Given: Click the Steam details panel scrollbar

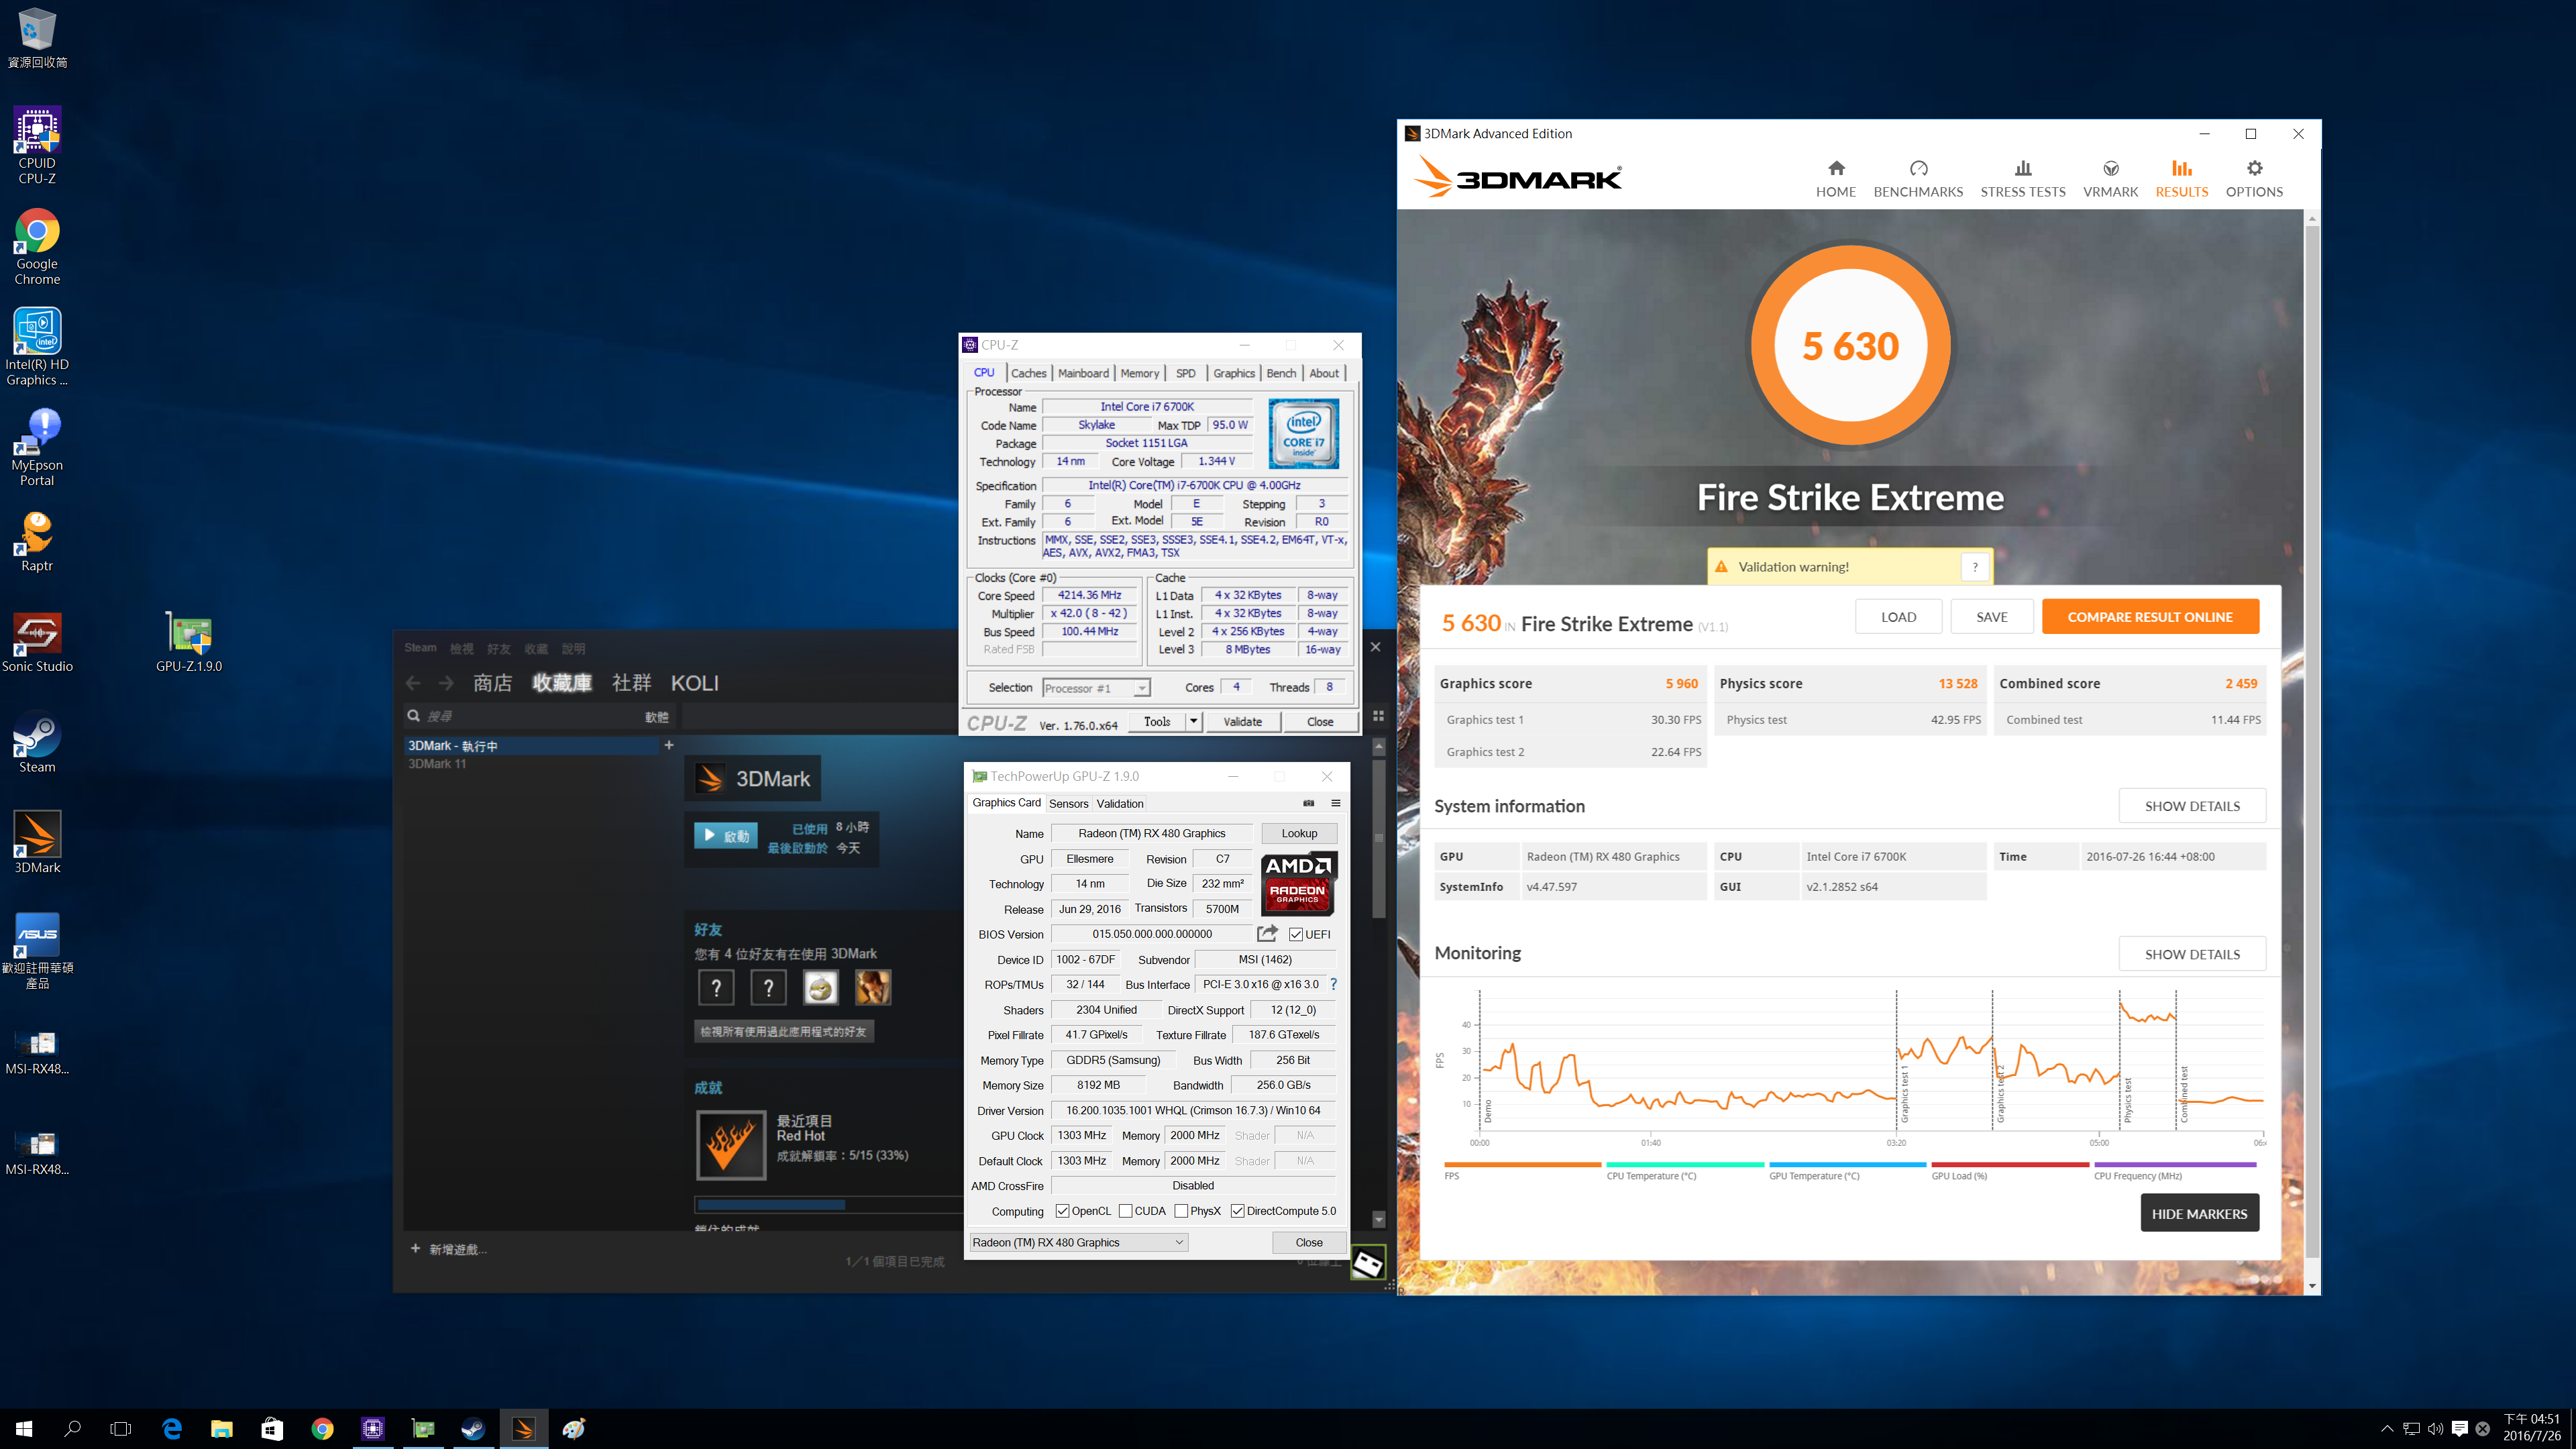Looking at the screenshot, I should click(1379, 838).
